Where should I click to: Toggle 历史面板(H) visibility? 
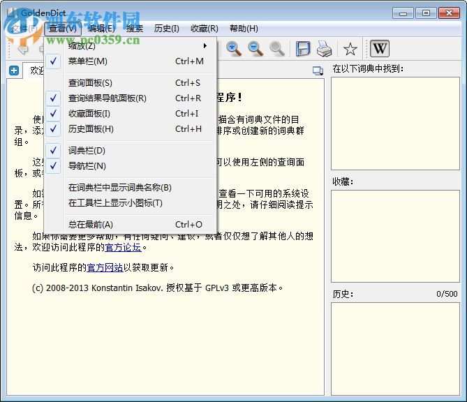(x=130, y=129)
